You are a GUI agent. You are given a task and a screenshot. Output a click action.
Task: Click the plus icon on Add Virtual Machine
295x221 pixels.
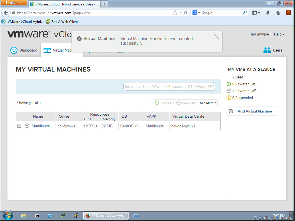click(x=231, y=111)
